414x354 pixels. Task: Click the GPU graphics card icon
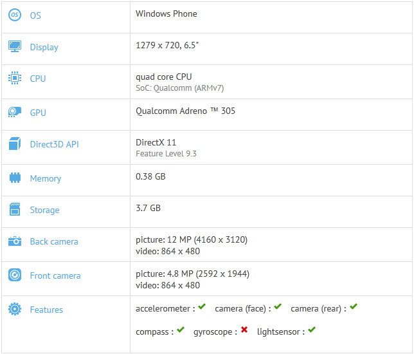[x=14, y=112]
